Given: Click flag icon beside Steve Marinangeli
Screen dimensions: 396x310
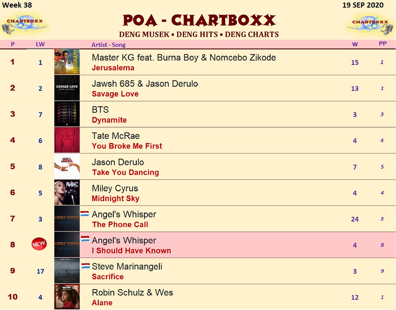Looking at the screenshot, I should [x=86, y=266].
